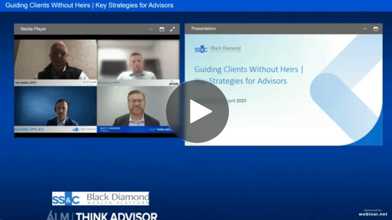Click the ALM Think Advisor logo

pyautogui.click(x=102, y=215)
